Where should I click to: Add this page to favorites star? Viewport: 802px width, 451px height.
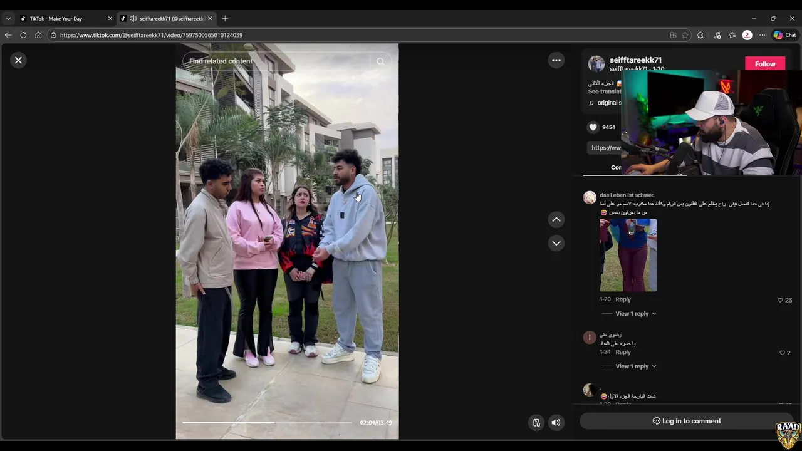[x=685, y=35]
